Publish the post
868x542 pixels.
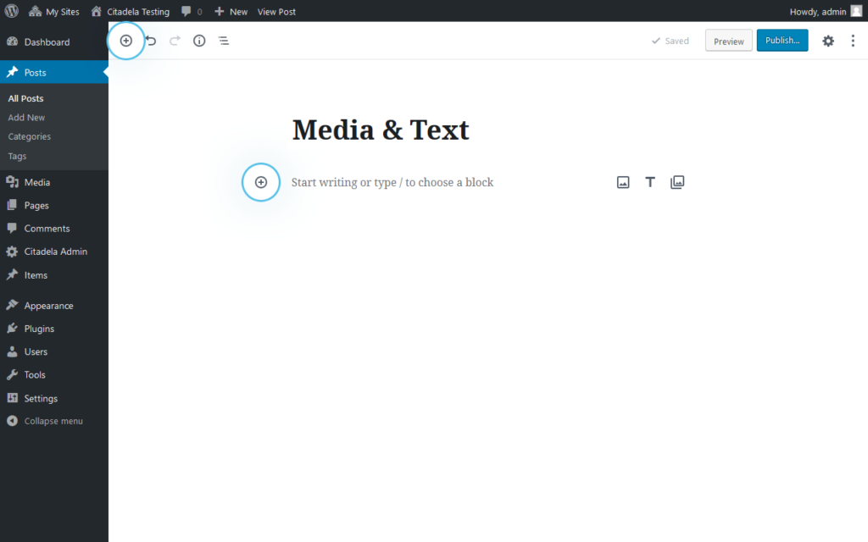(782, 40)
